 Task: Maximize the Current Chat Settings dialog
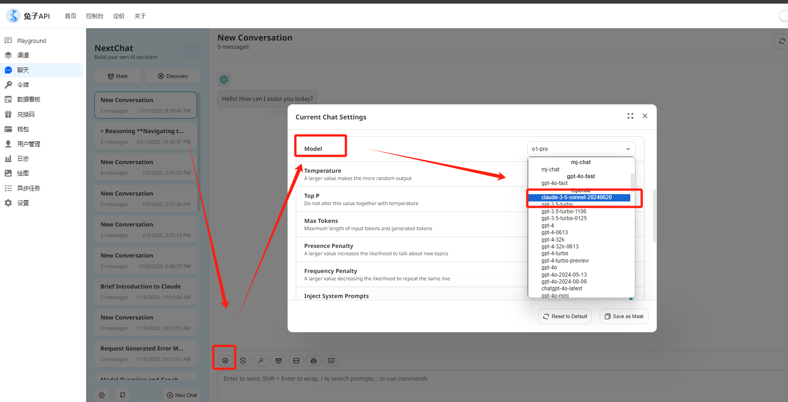coord(630,116)
